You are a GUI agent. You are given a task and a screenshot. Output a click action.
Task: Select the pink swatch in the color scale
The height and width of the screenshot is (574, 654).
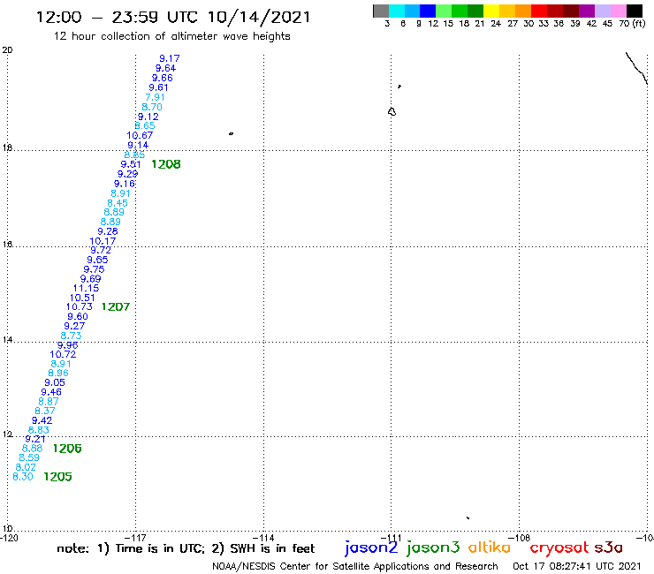click(618, 11)
